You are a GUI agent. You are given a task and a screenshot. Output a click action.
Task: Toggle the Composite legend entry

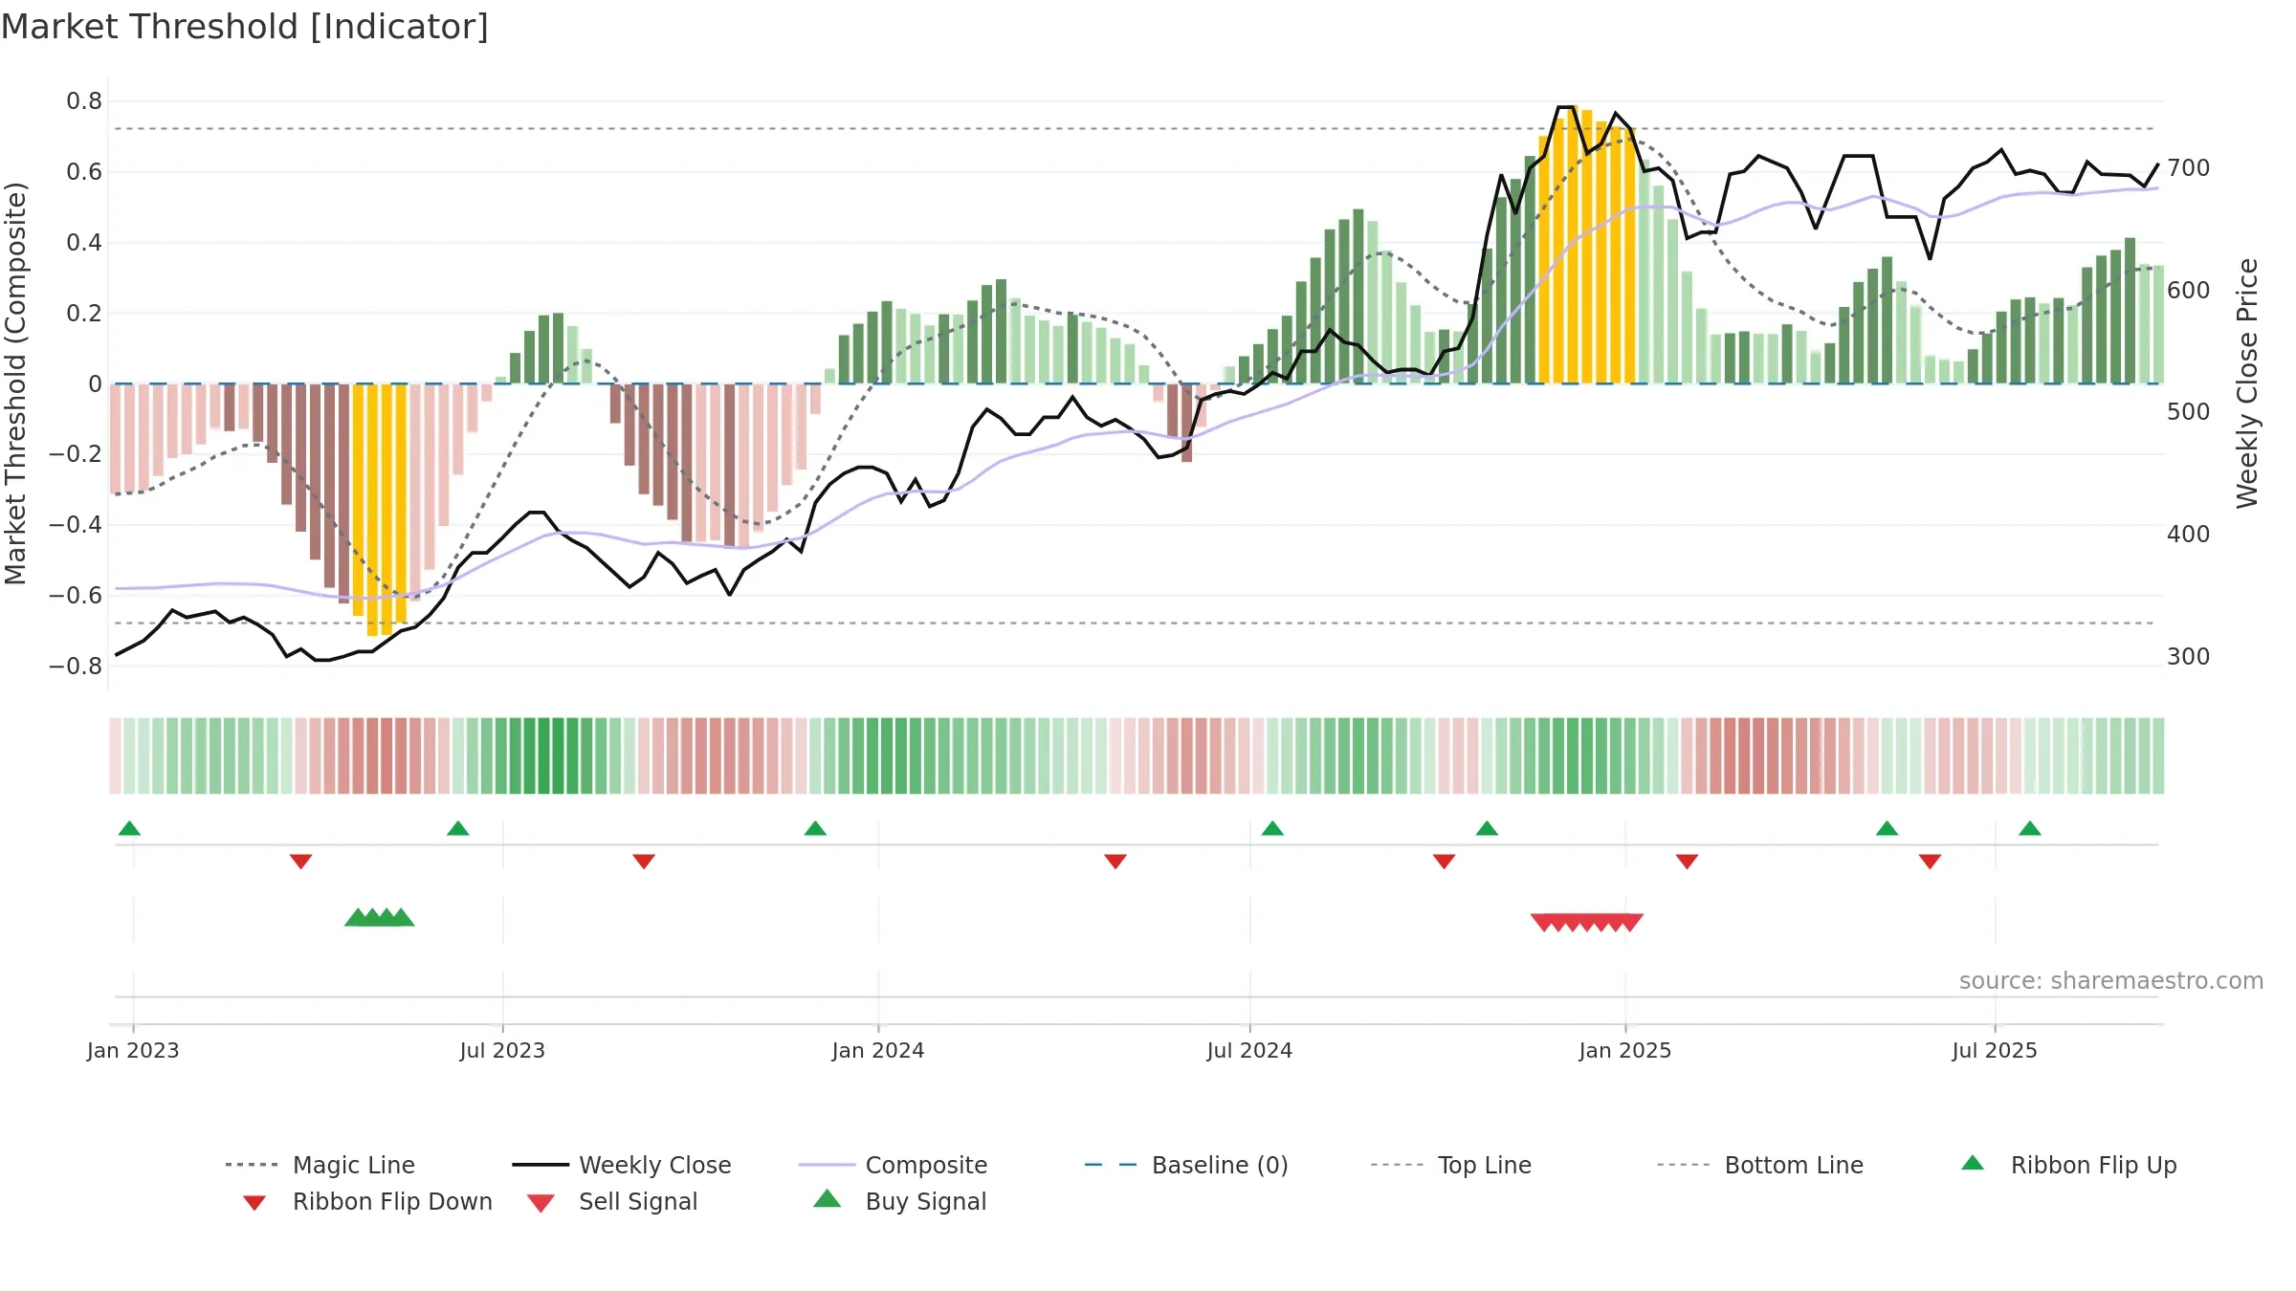(894, 1165)
